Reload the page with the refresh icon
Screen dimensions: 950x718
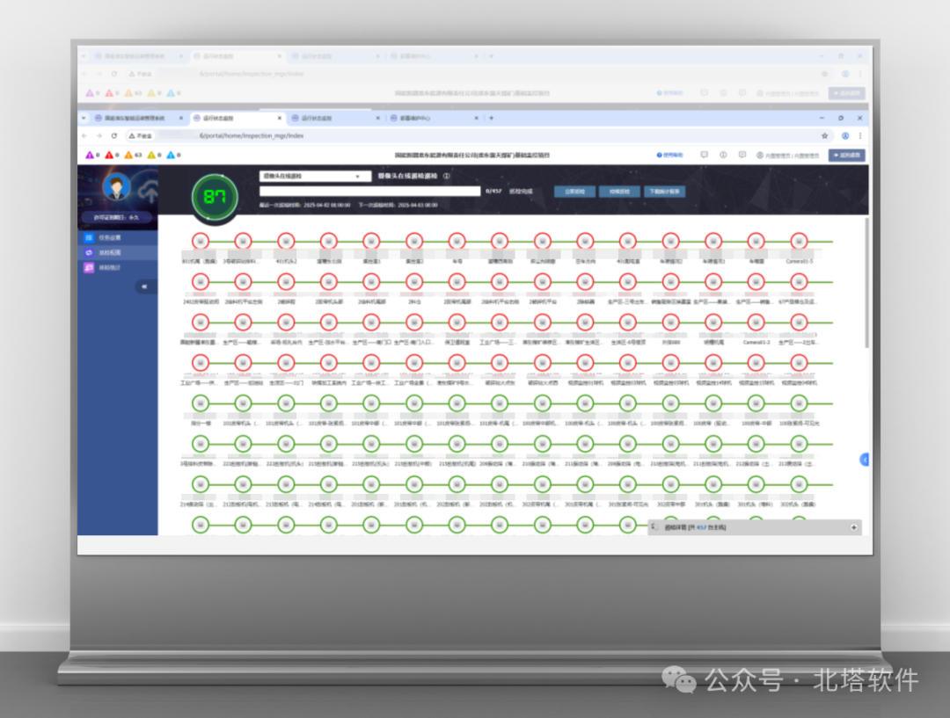tap(113, 135)
